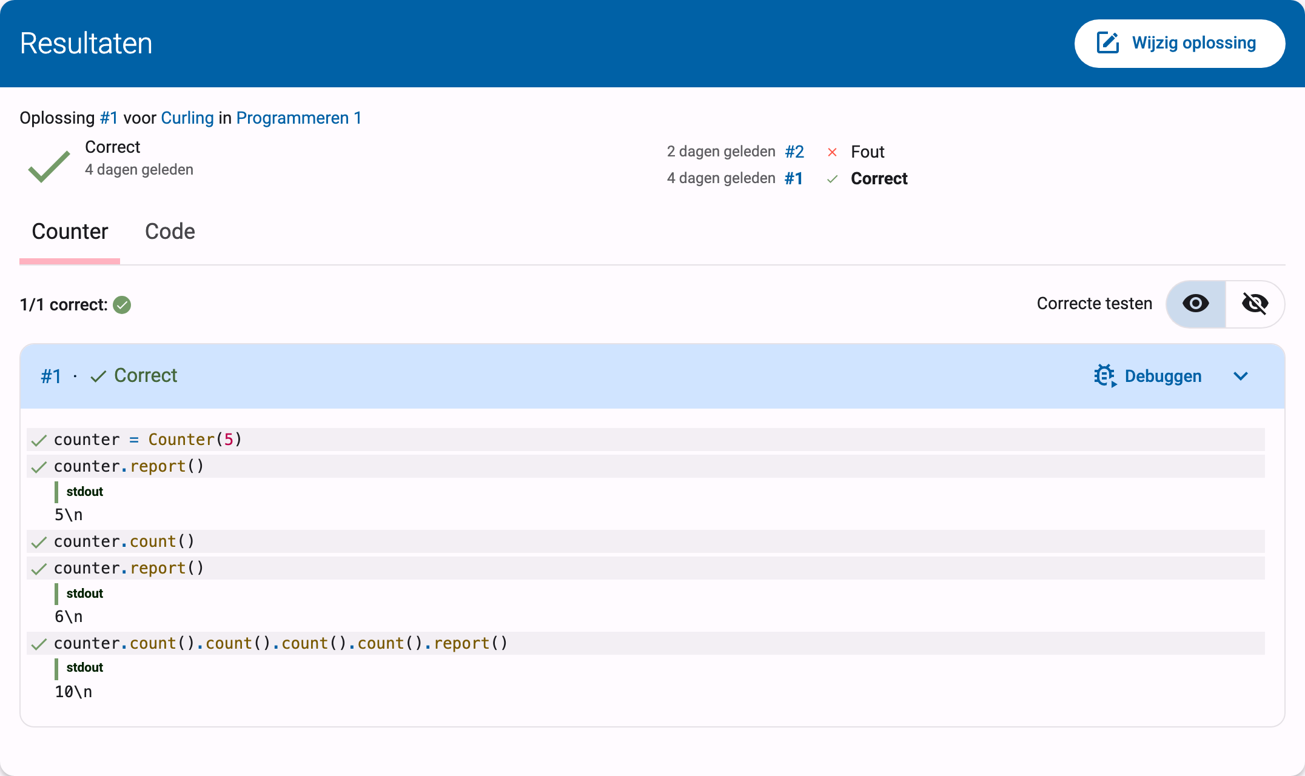This screenshot has width=1305, height=776.
Task: Click the checkmark in the test header Correct
Action: click(x=98, y=376)
